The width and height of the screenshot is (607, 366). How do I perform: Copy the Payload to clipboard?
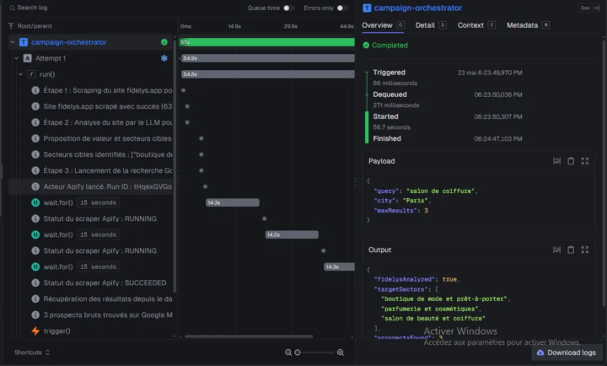click(x=571, y=161)
